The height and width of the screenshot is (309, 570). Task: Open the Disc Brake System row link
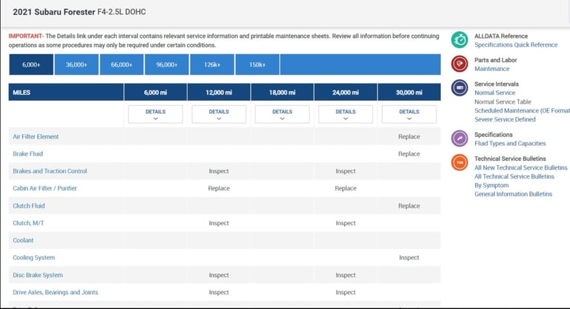(x=38, y=275)
